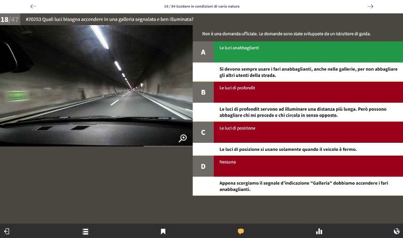Screen dimensions: 403x238
Task: Open the statistics bar chart icon
Action: point(319,231)
